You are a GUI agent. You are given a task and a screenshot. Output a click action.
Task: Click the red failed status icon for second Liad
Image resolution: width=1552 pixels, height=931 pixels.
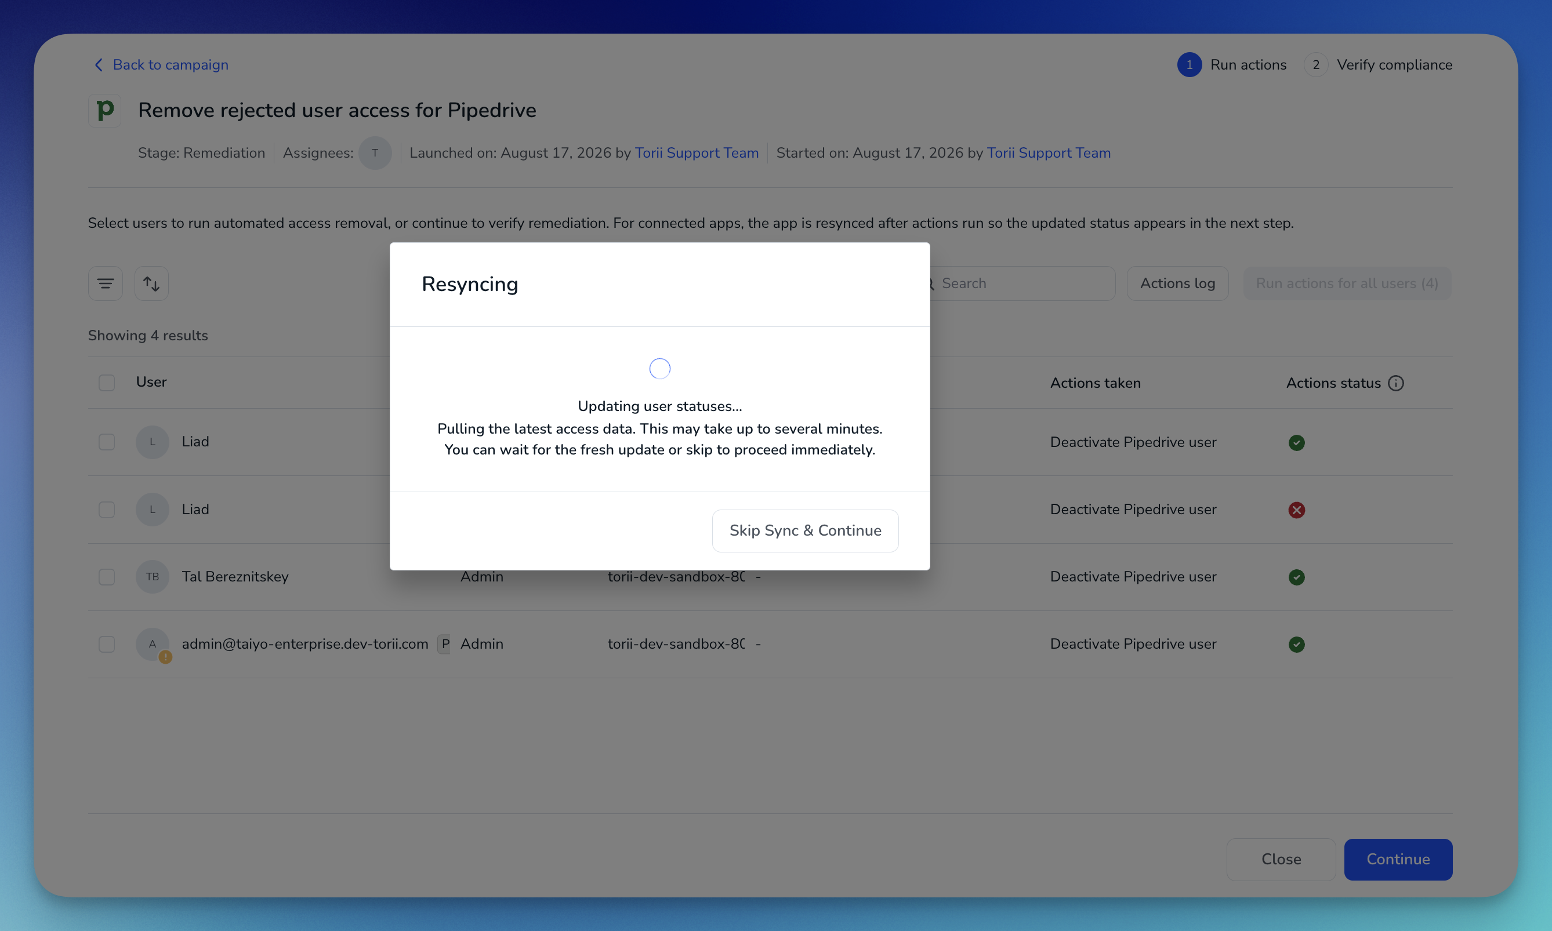1297,510
